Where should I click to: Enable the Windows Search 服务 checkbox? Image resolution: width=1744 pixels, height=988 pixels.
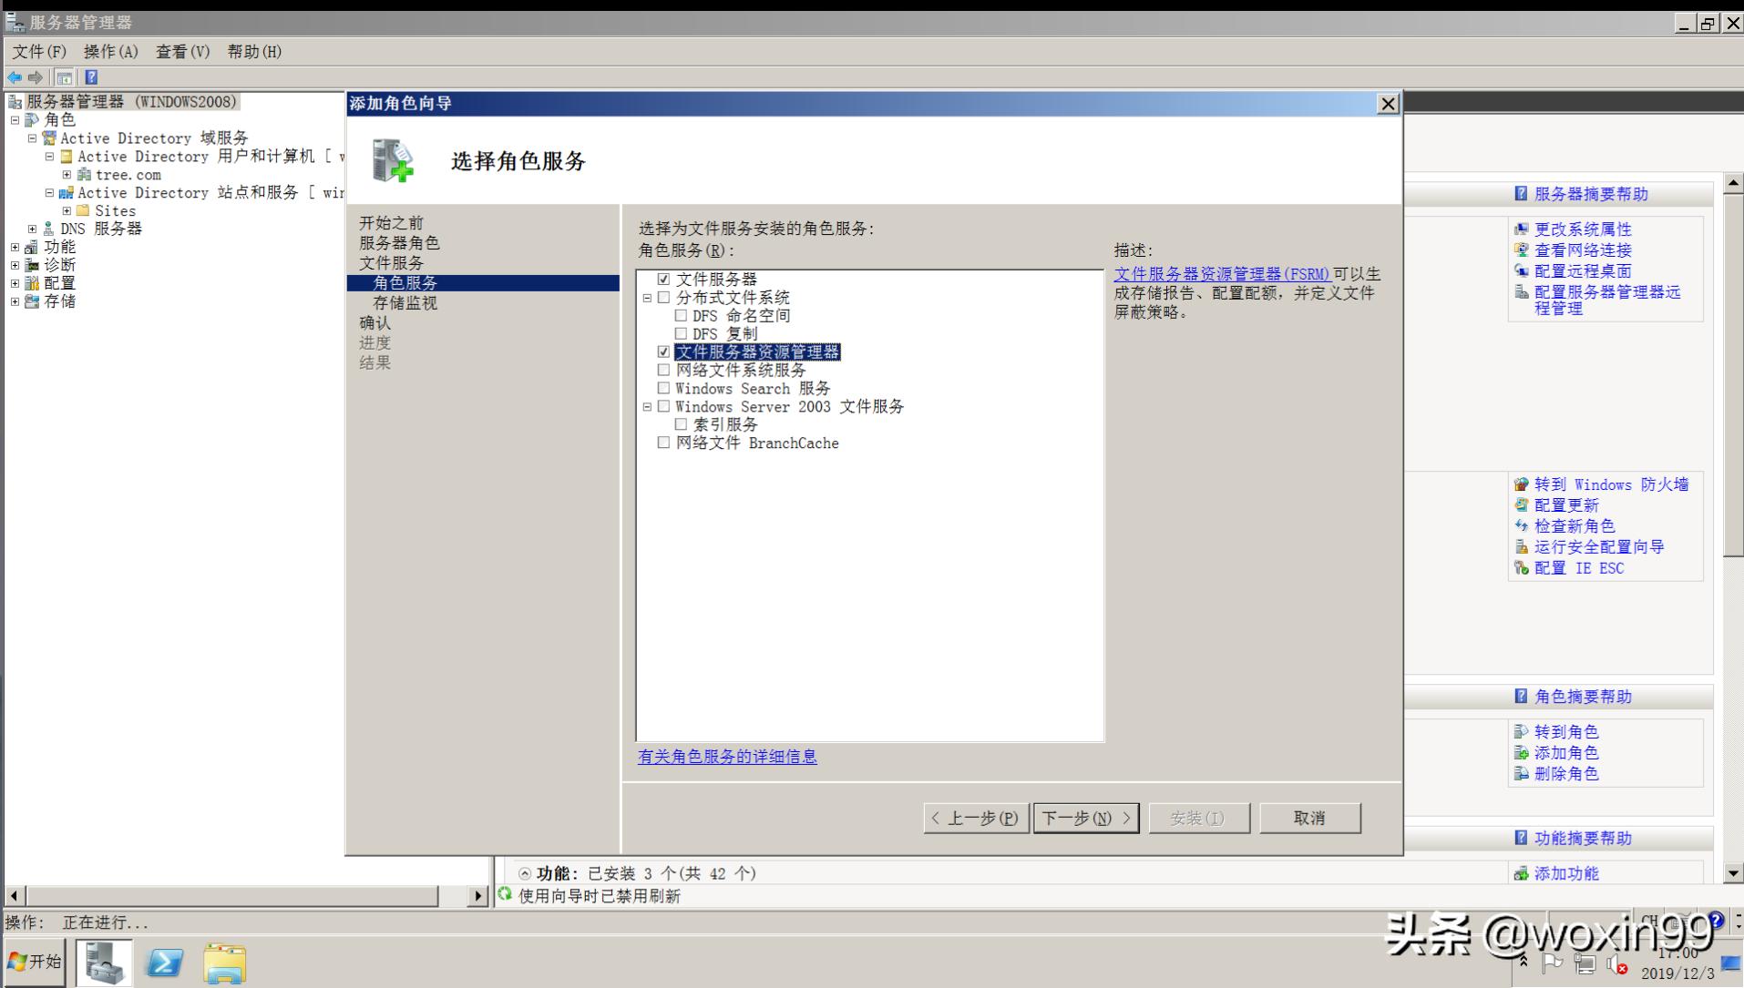(663, 388)
